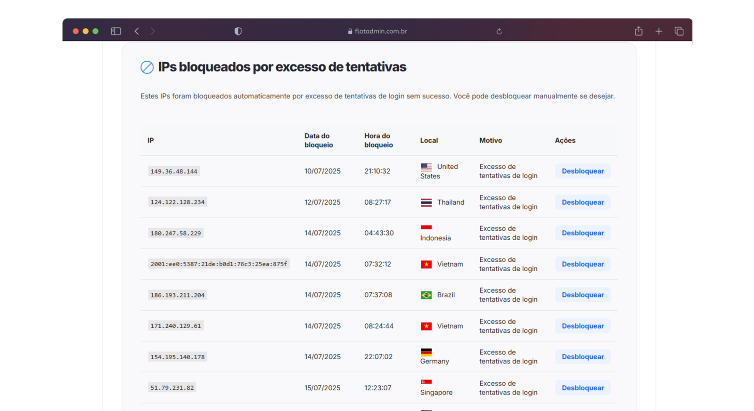Unblock IP 180.247.58.229 with Desbloquear
754x411 pixels.
[x=582, y=233]
